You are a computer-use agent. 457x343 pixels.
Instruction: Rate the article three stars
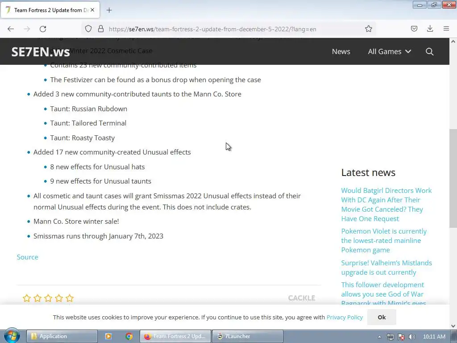tap(48, 298)
